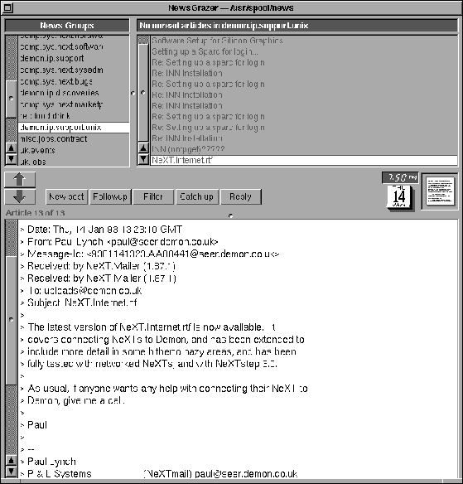Viewport: 463px width, 484px height.
Task: Click News Groups list scroll up arrow
Action: click(11, 148)
